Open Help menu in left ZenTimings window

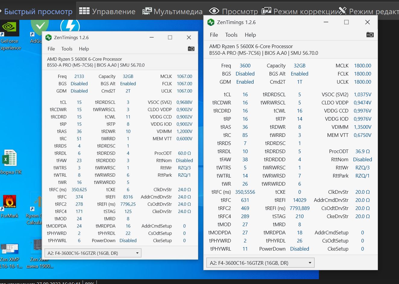pos(84,49)
